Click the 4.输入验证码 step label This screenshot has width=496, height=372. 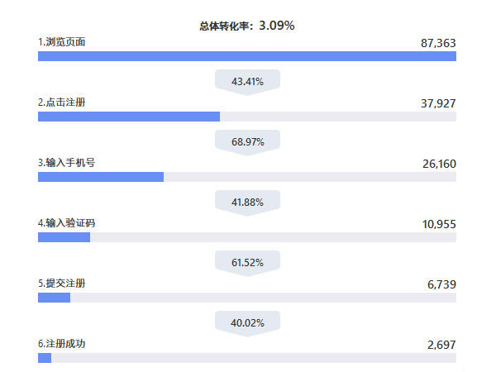[66, 222]
